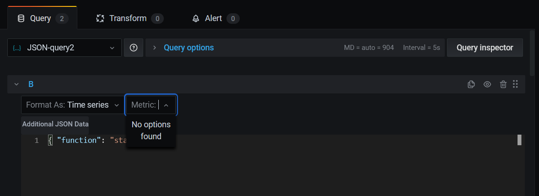539x196 pixels.
Task: Switch to the Transform tab
Action: (x=129, y=19)
